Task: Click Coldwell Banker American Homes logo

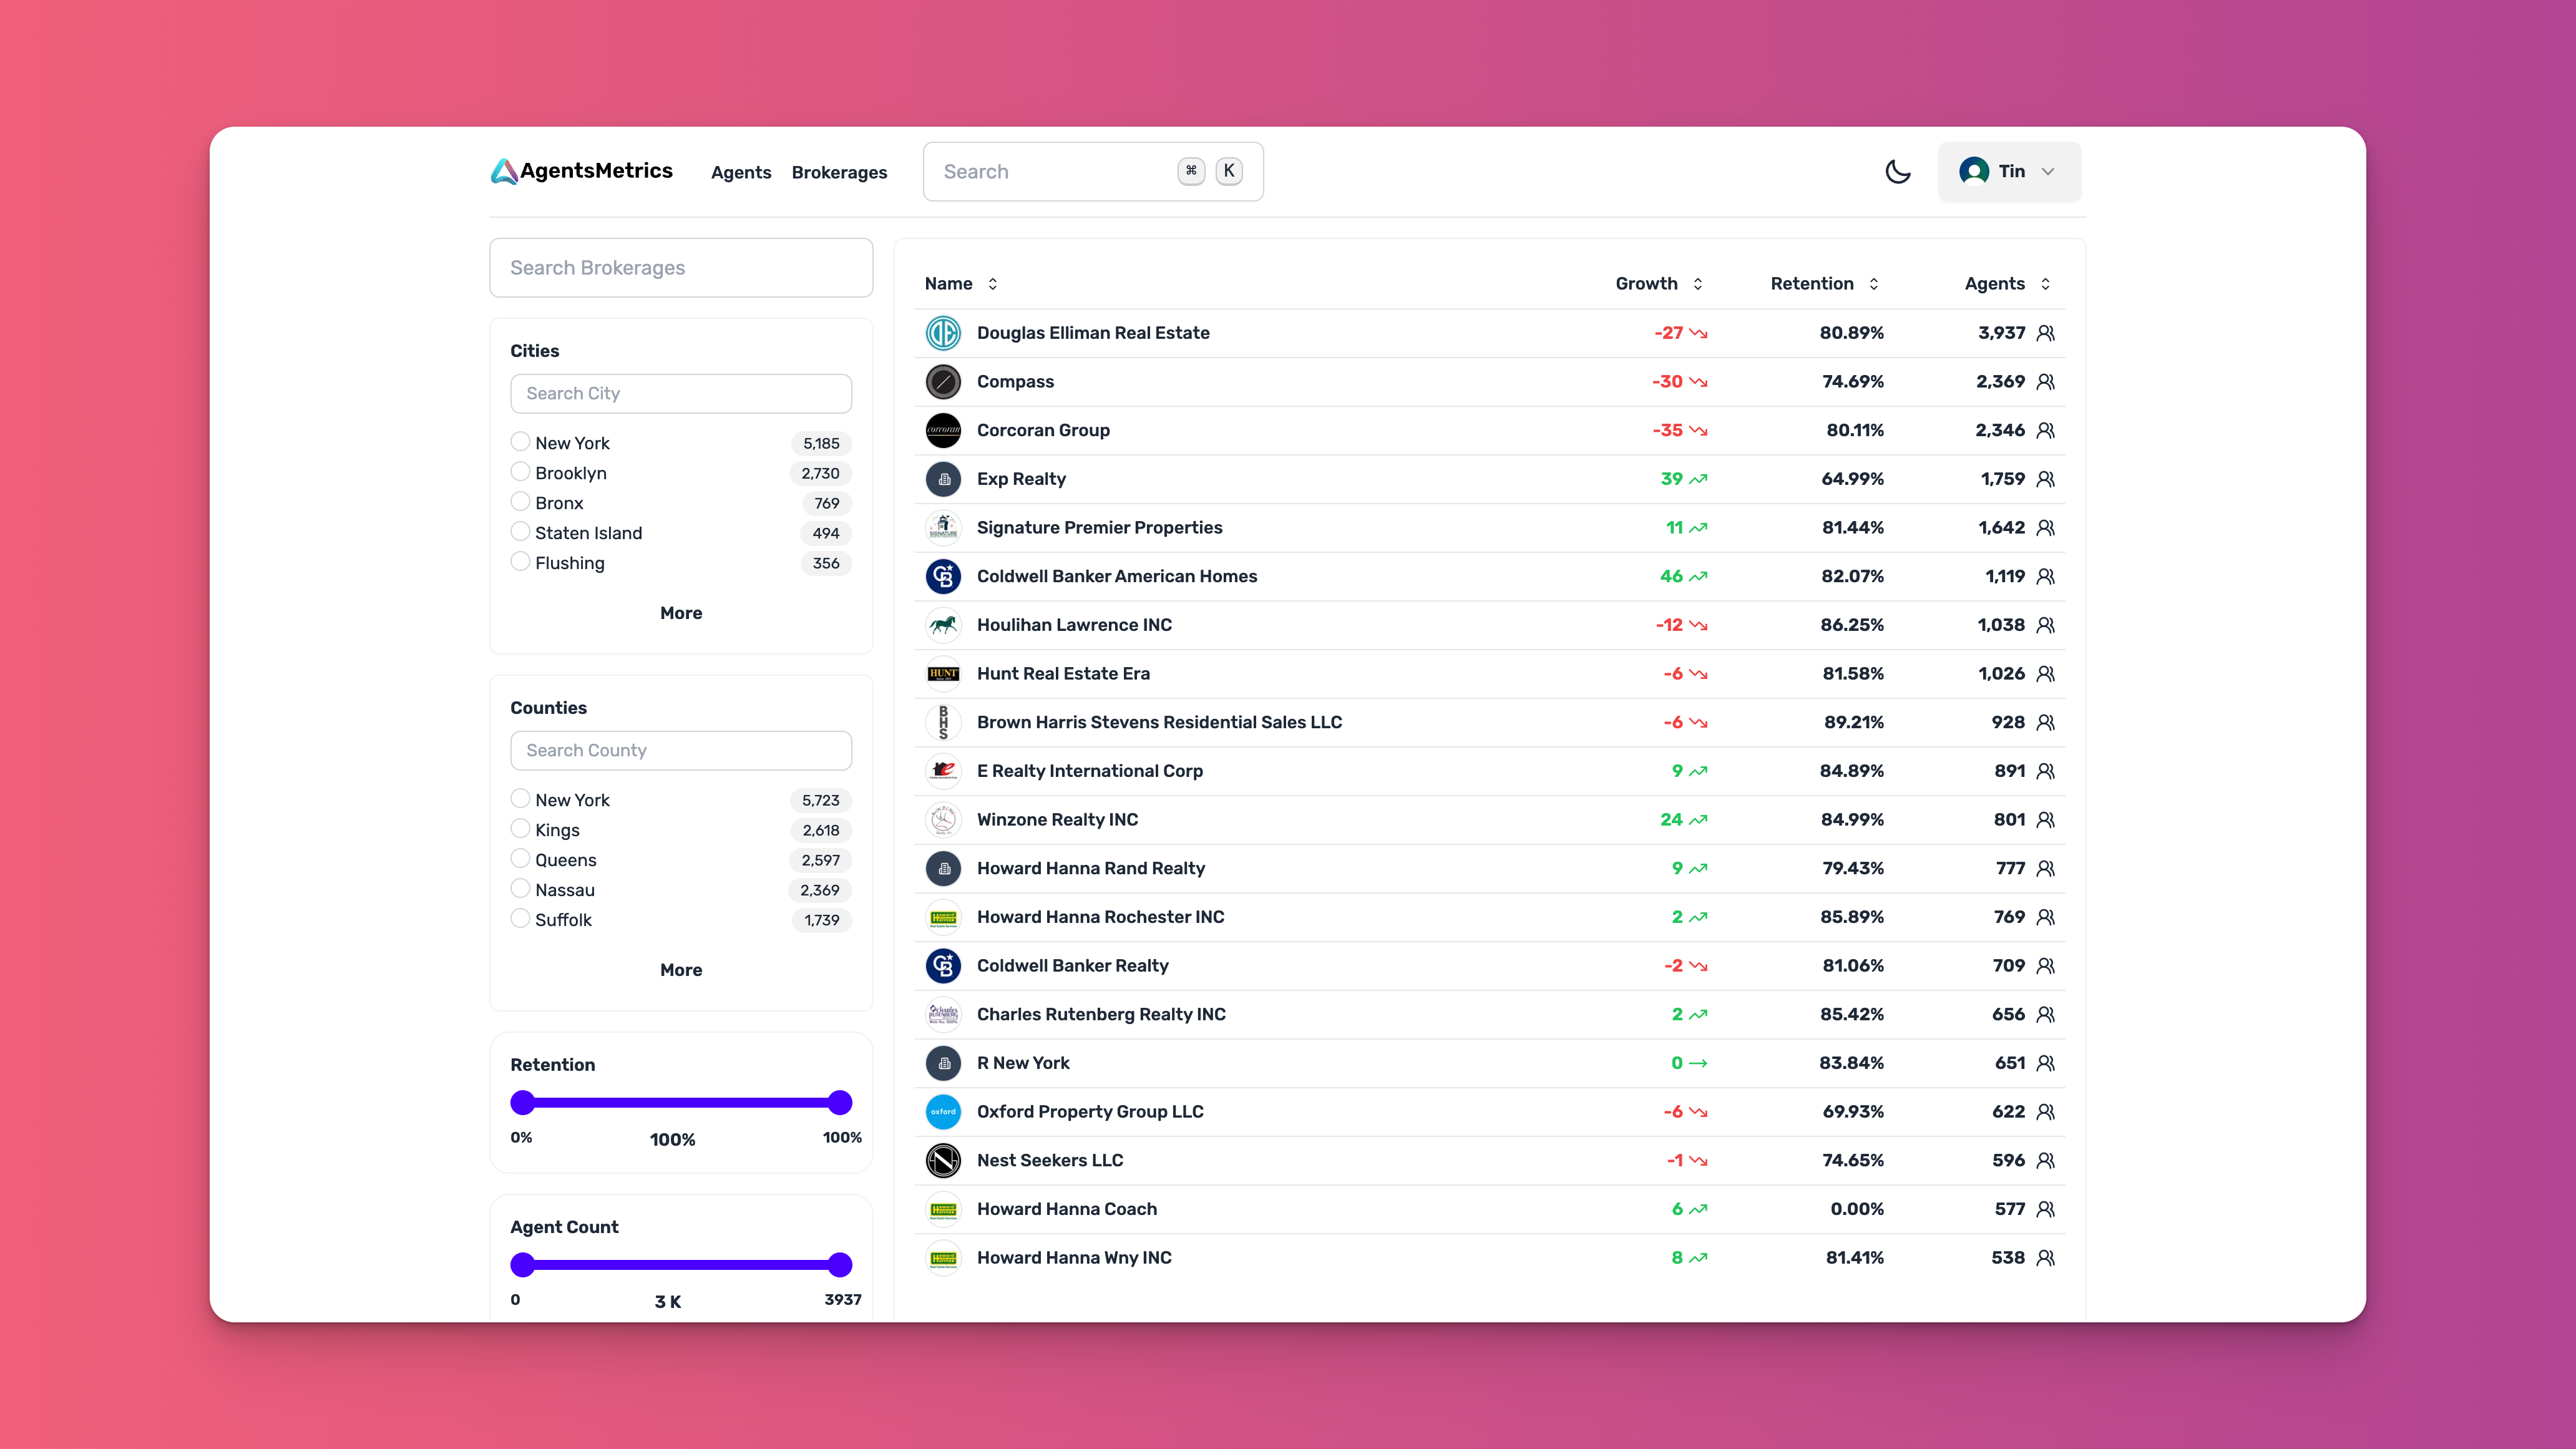Action: [943, 576]
